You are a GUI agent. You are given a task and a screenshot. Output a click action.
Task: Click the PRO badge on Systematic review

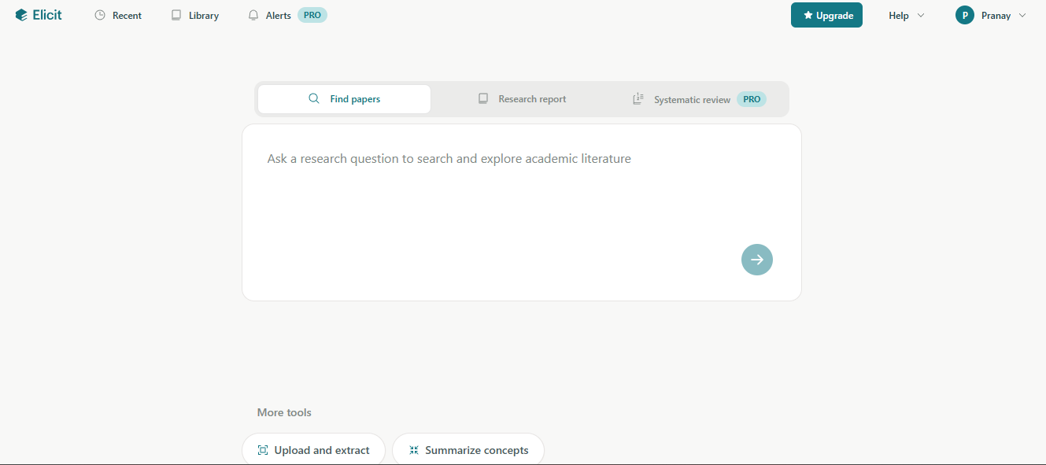coord(752,99)
